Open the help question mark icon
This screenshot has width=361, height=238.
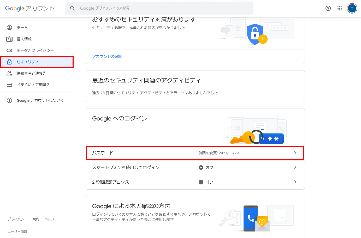328,8
